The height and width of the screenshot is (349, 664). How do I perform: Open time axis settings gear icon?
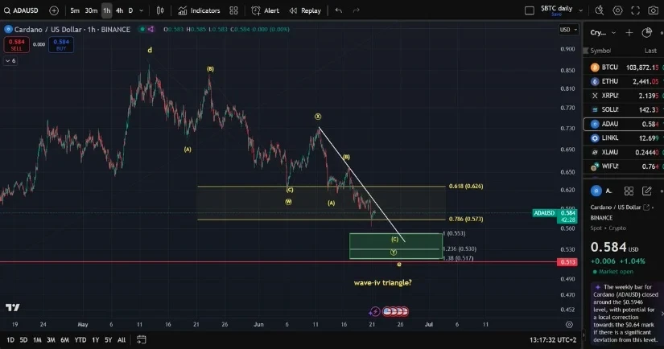pyautogui.click(x=569, y=324)
